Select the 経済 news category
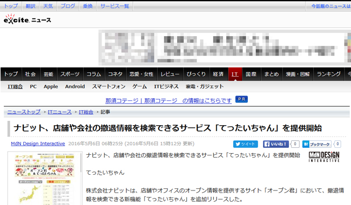Screen dimensions: 351x205 pos(218,74)
